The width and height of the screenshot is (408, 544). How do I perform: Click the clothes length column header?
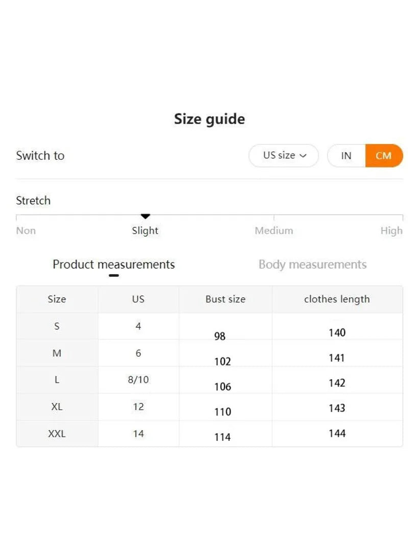click(x=337, y=299)
